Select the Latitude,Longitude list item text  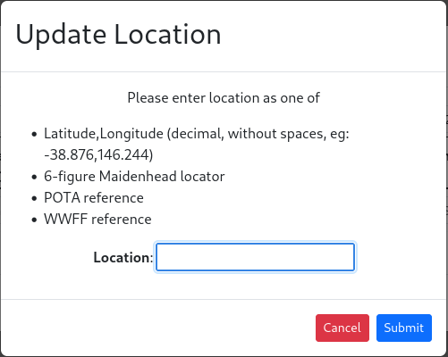click(197, 144)
